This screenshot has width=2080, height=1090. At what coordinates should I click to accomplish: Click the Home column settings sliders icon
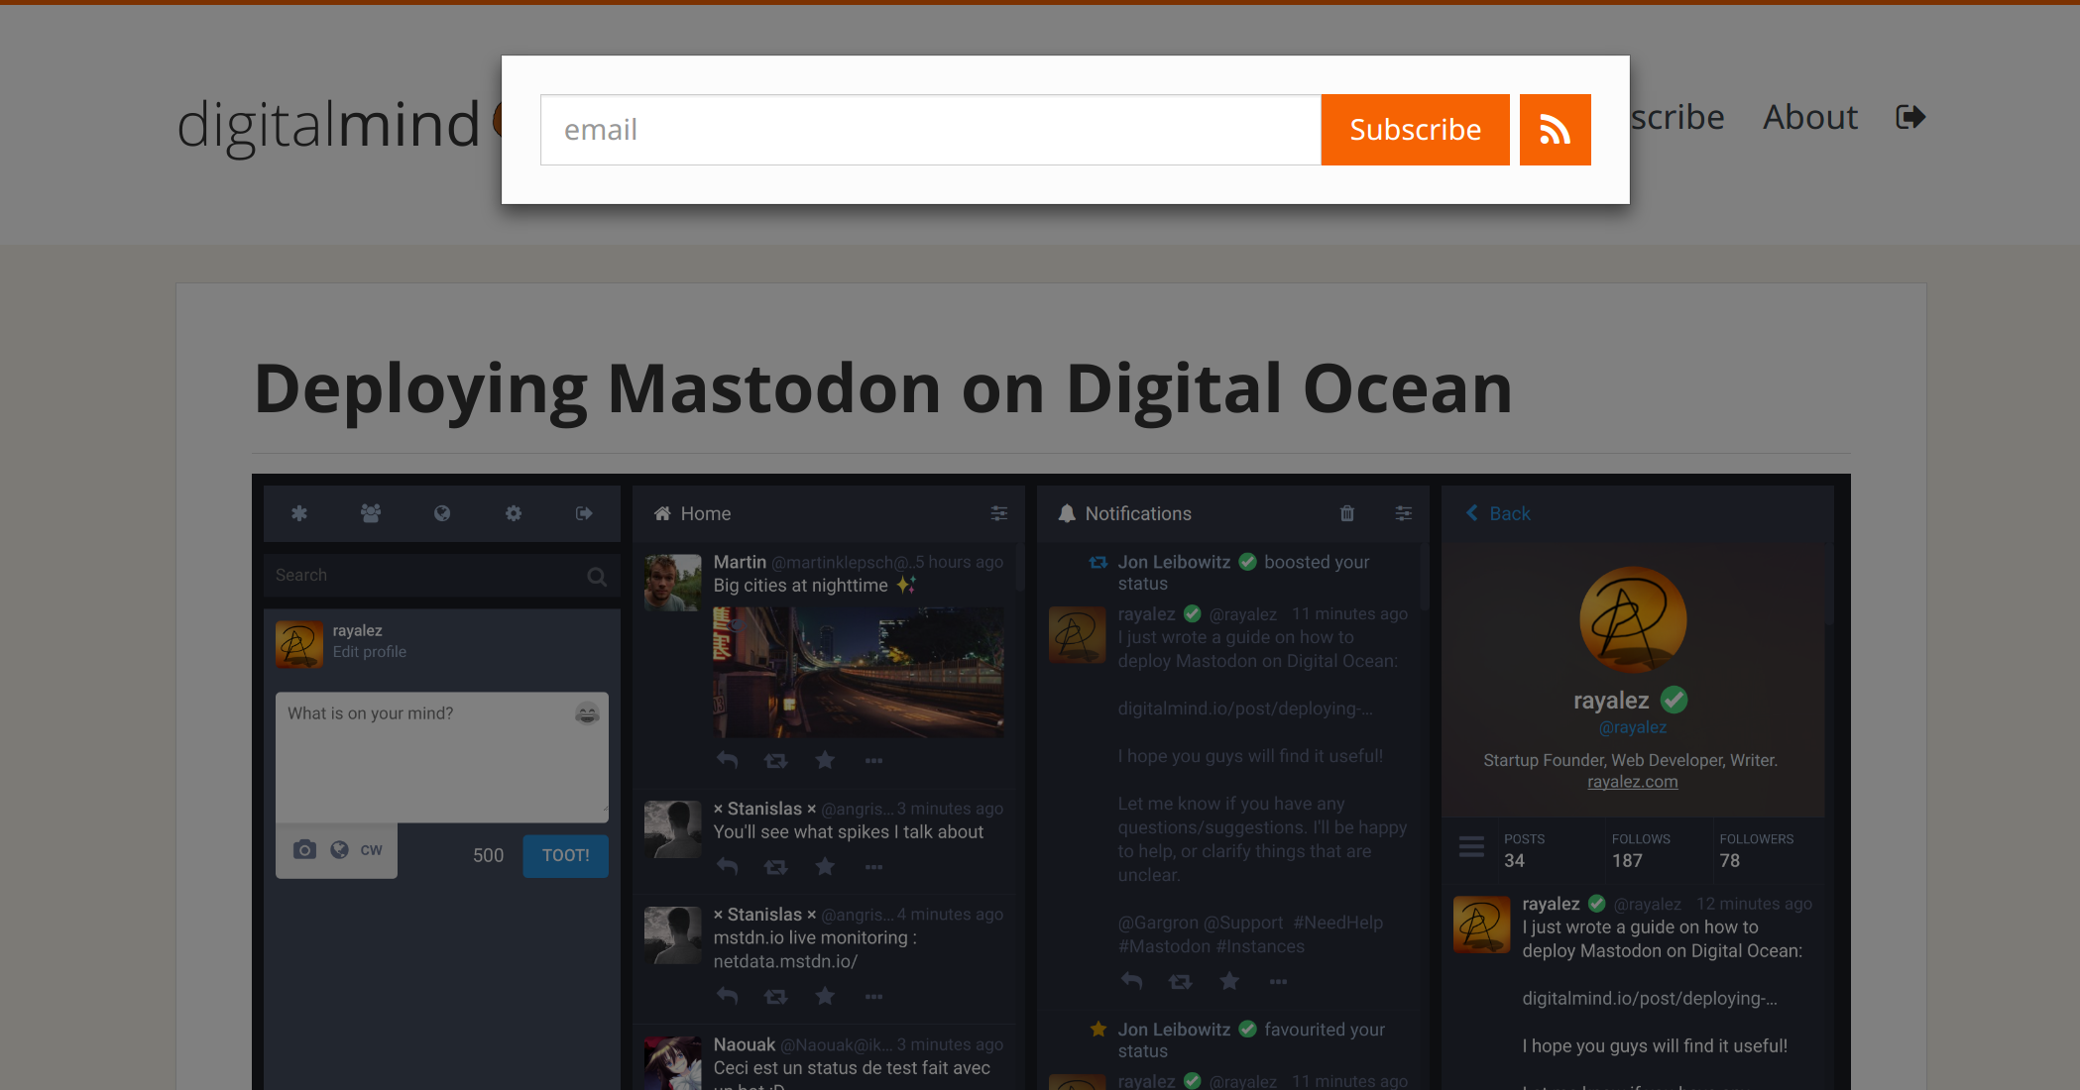(998, 513)
